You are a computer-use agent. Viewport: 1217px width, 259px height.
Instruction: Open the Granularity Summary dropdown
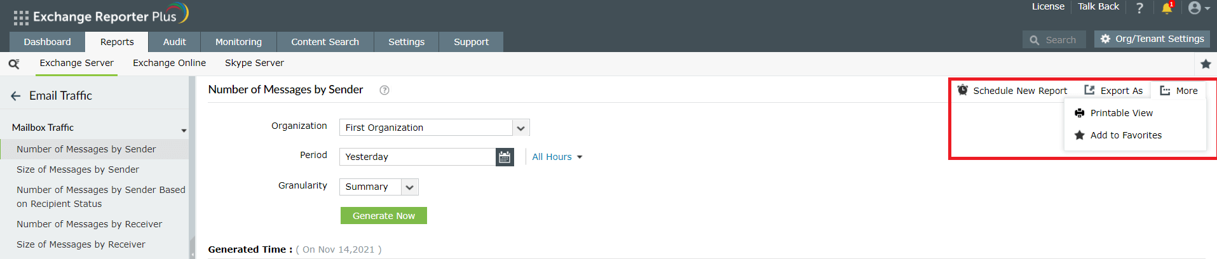tap(409, 187)
